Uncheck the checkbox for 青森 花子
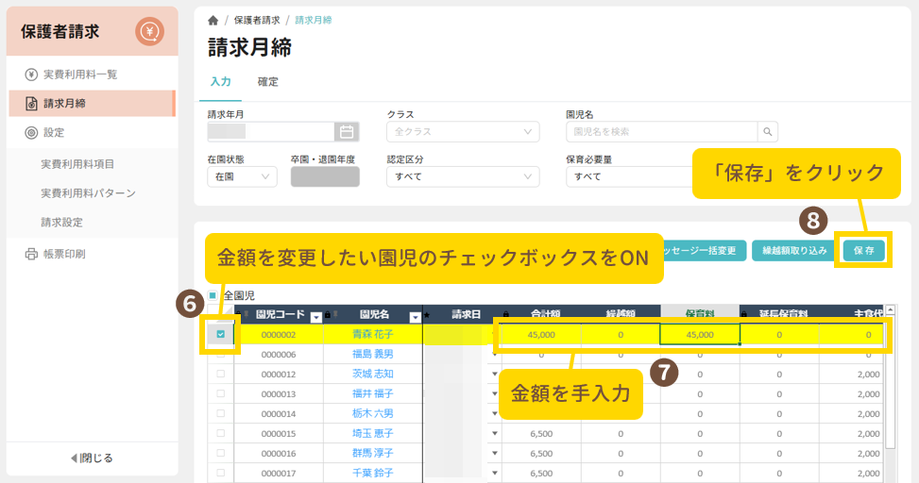Viewport: 919px width, 483px height. coord(221,334)
